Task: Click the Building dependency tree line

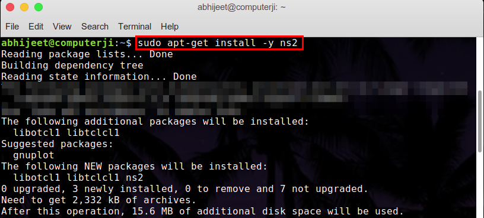Action: point(72,66)
